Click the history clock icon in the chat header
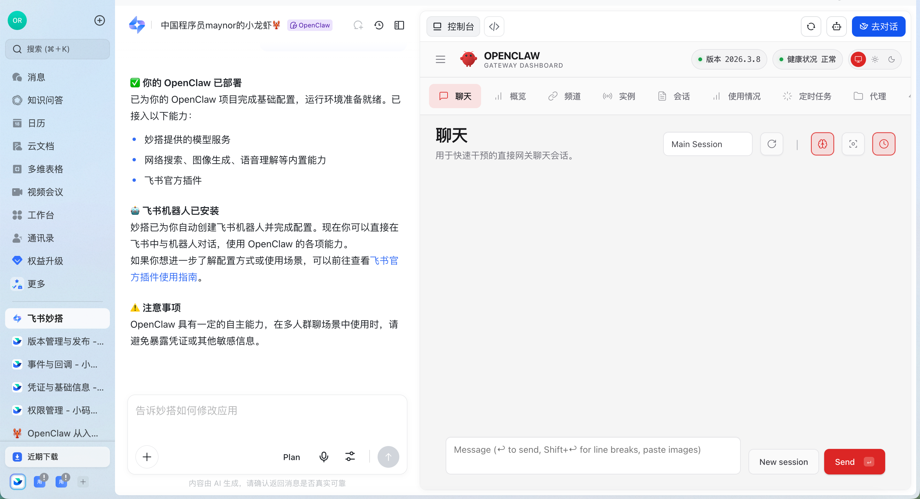The width and height of the screenshot is (920, 499). click(379, 25)
